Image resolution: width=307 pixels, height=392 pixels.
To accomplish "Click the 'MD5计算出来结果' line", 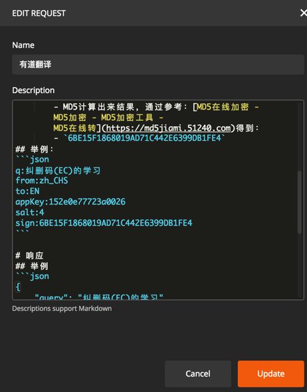I will coord(156,107).
